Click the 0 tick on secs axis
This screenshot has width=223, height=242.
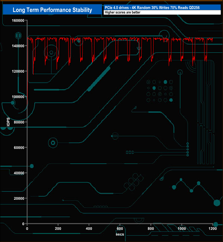[x=27, y=229]
